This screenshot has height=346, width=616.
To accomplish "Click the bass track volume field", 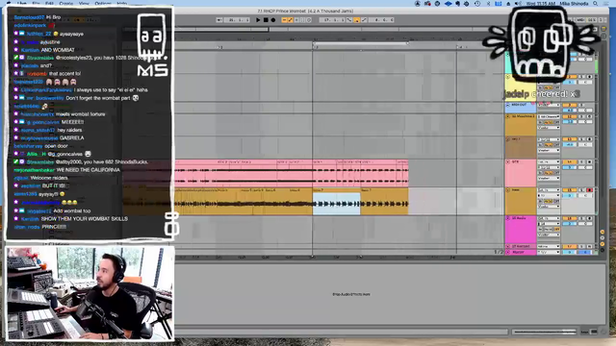I will (x=569, y=196).
